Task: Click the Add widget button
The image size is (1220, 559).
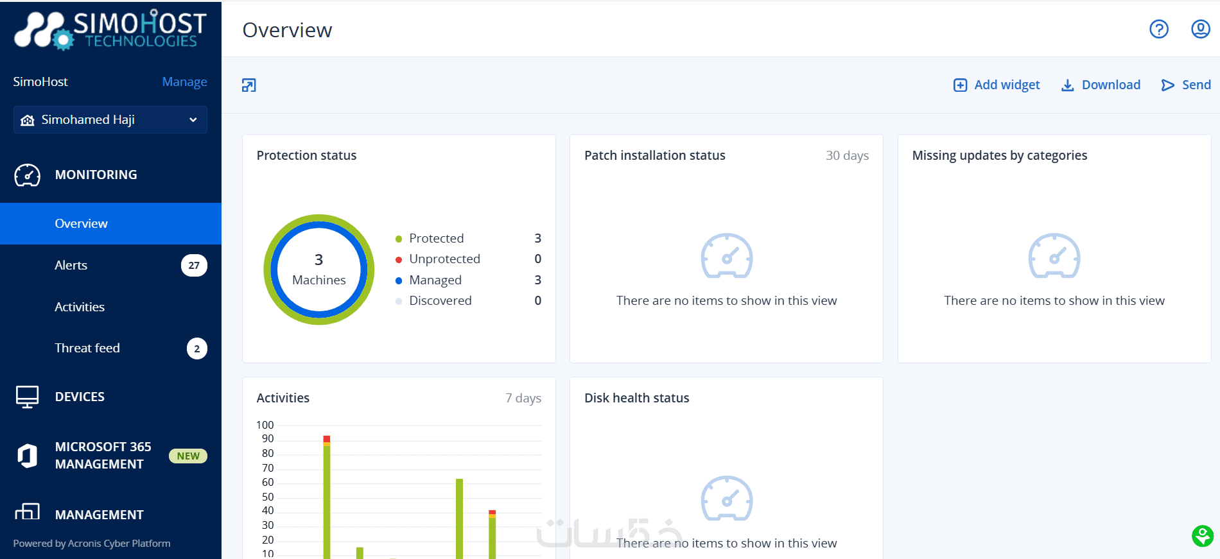Action: point(997,85)
